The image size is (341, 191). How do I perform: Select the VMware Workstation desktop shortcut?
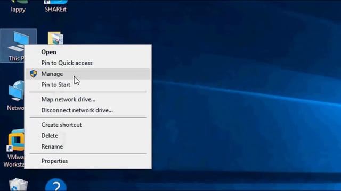[13, 148]
